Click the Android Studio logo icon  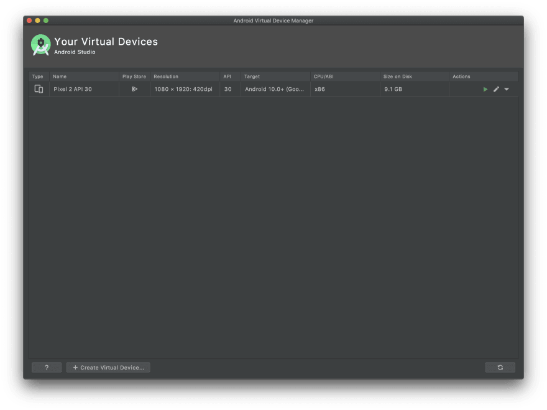(41, 45)
